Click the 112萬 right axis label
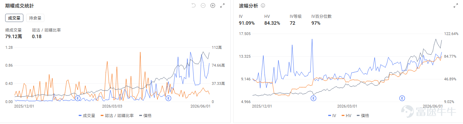This screenshot has height=124, width=463. click(x=217, y=47)
